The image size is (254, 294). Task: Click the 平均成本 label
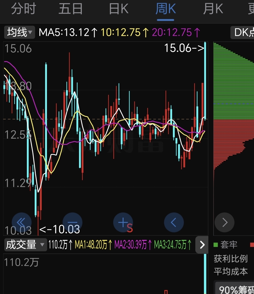coord(231,272)
